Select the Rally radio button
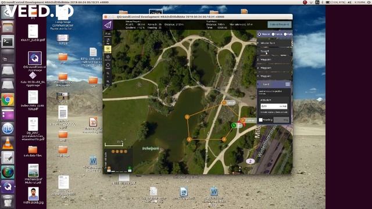Viewport: 372px width, 209px height. pos(285,34)
